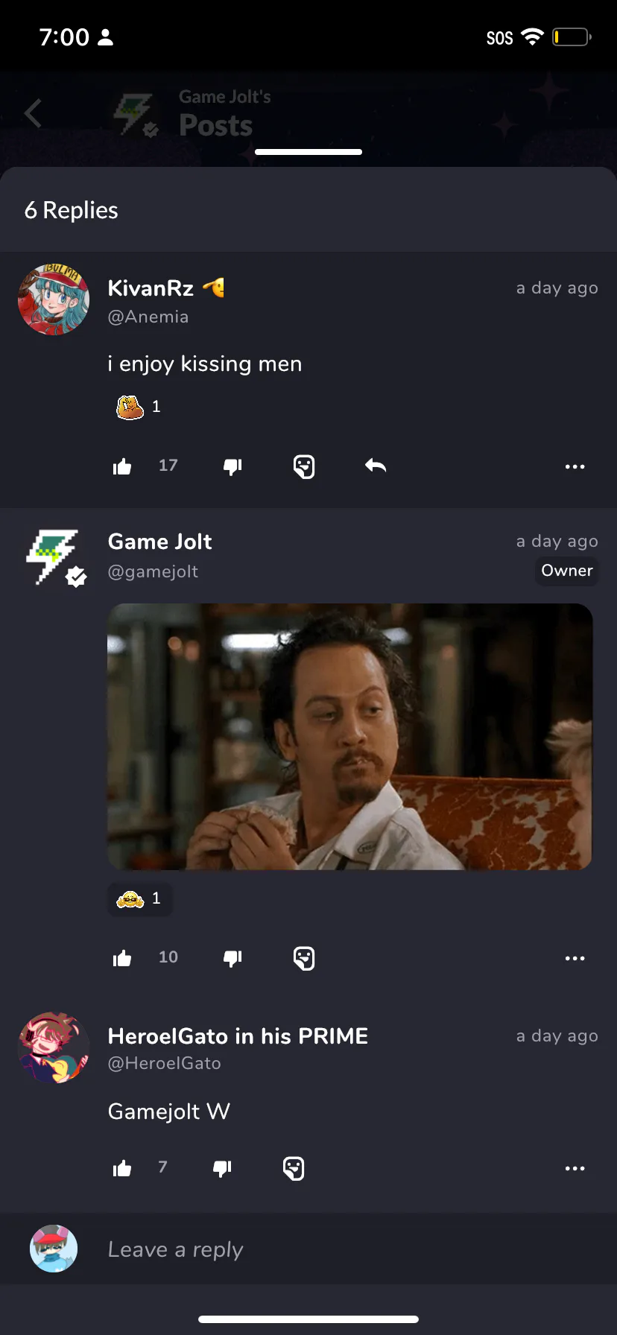Open more options for Game Jolt's reply
This screenshot has width=617, height=1335.
(575, 958)
